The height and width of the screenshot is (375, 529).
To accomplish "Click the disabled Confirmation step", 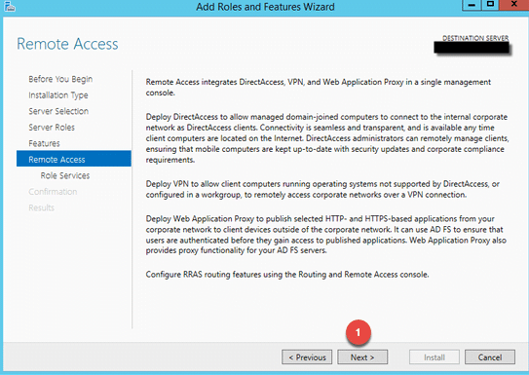I will (x=53, y=192).
